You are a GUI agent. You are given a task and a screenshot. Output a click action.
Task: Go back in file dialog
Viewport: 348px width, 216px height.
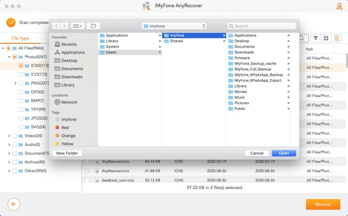point(57,26)
